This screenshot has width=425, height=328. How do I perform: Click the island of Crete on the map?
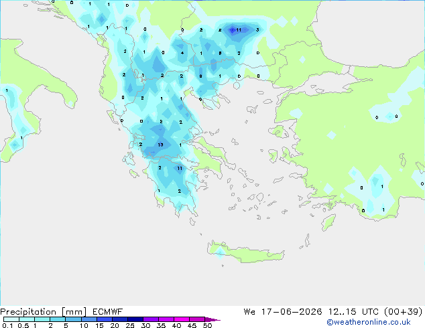click(x=245, y=252)
